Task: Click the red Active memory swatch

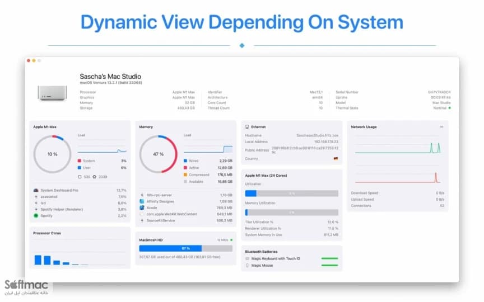Action: (x=185, y=168)
